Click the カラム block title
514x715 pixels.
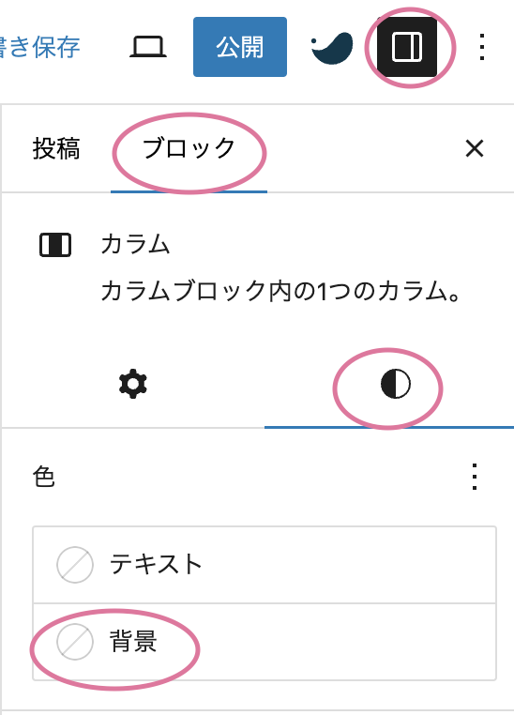[135, 244]
